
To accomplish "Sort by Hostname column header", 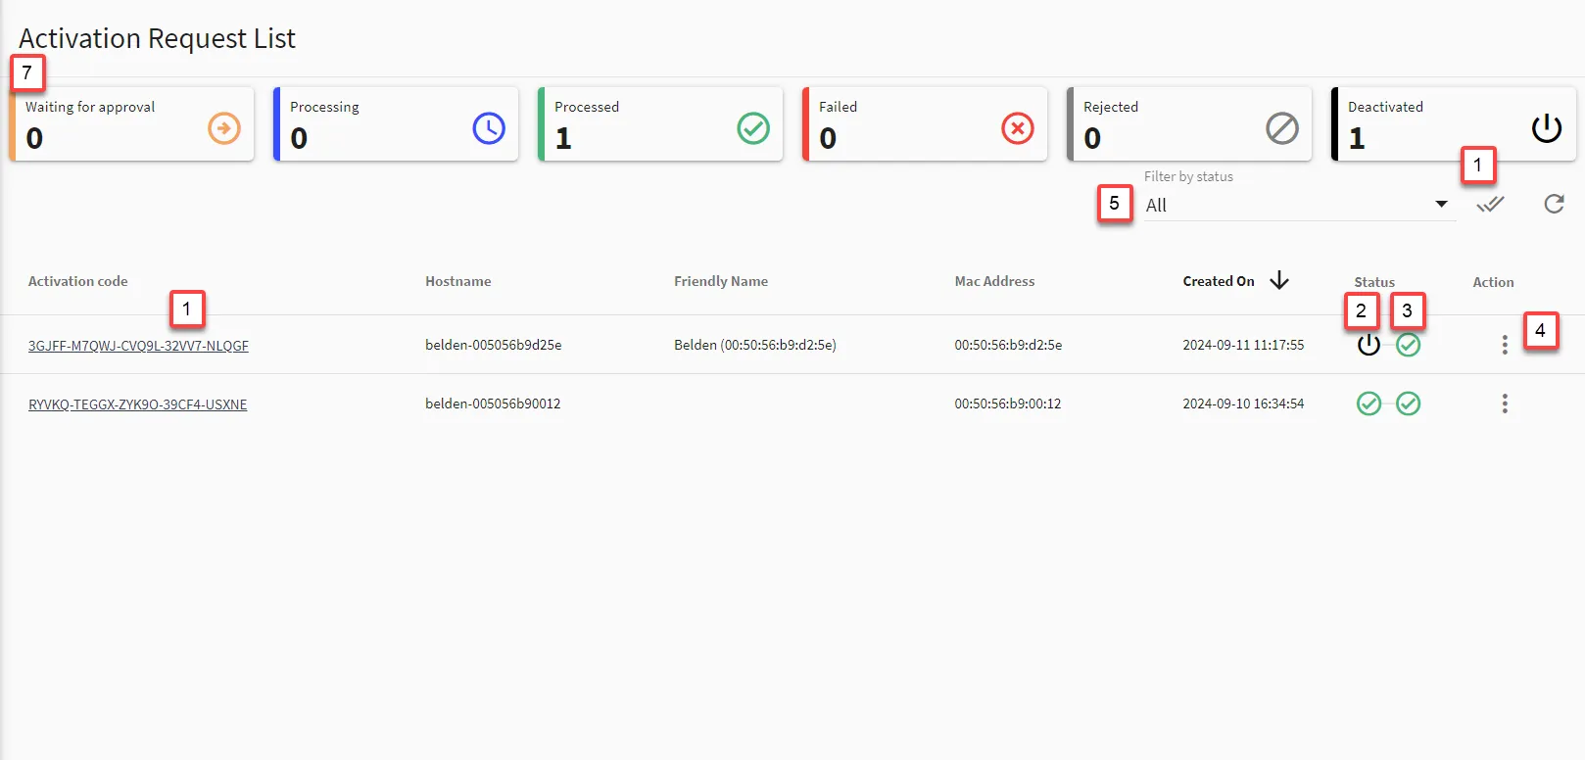I will (458, 281).
